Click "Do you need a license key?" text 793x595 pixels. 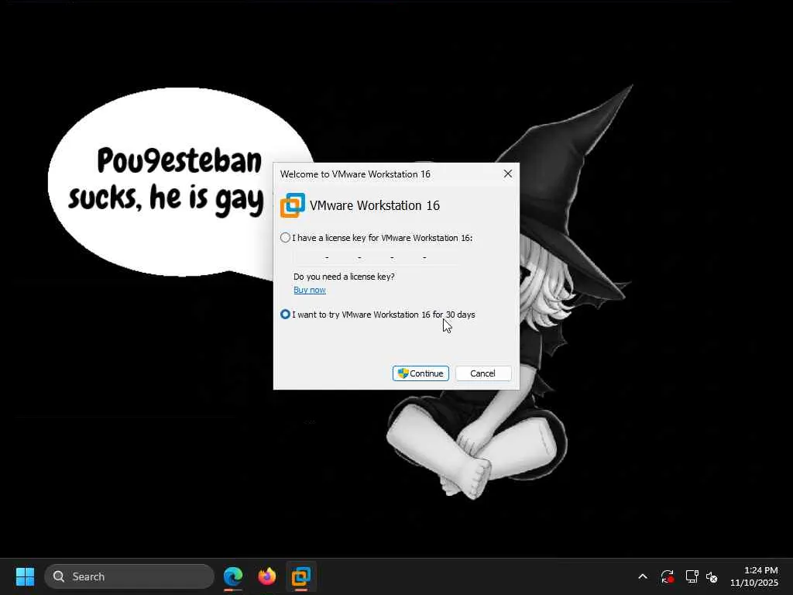(344, 277)
